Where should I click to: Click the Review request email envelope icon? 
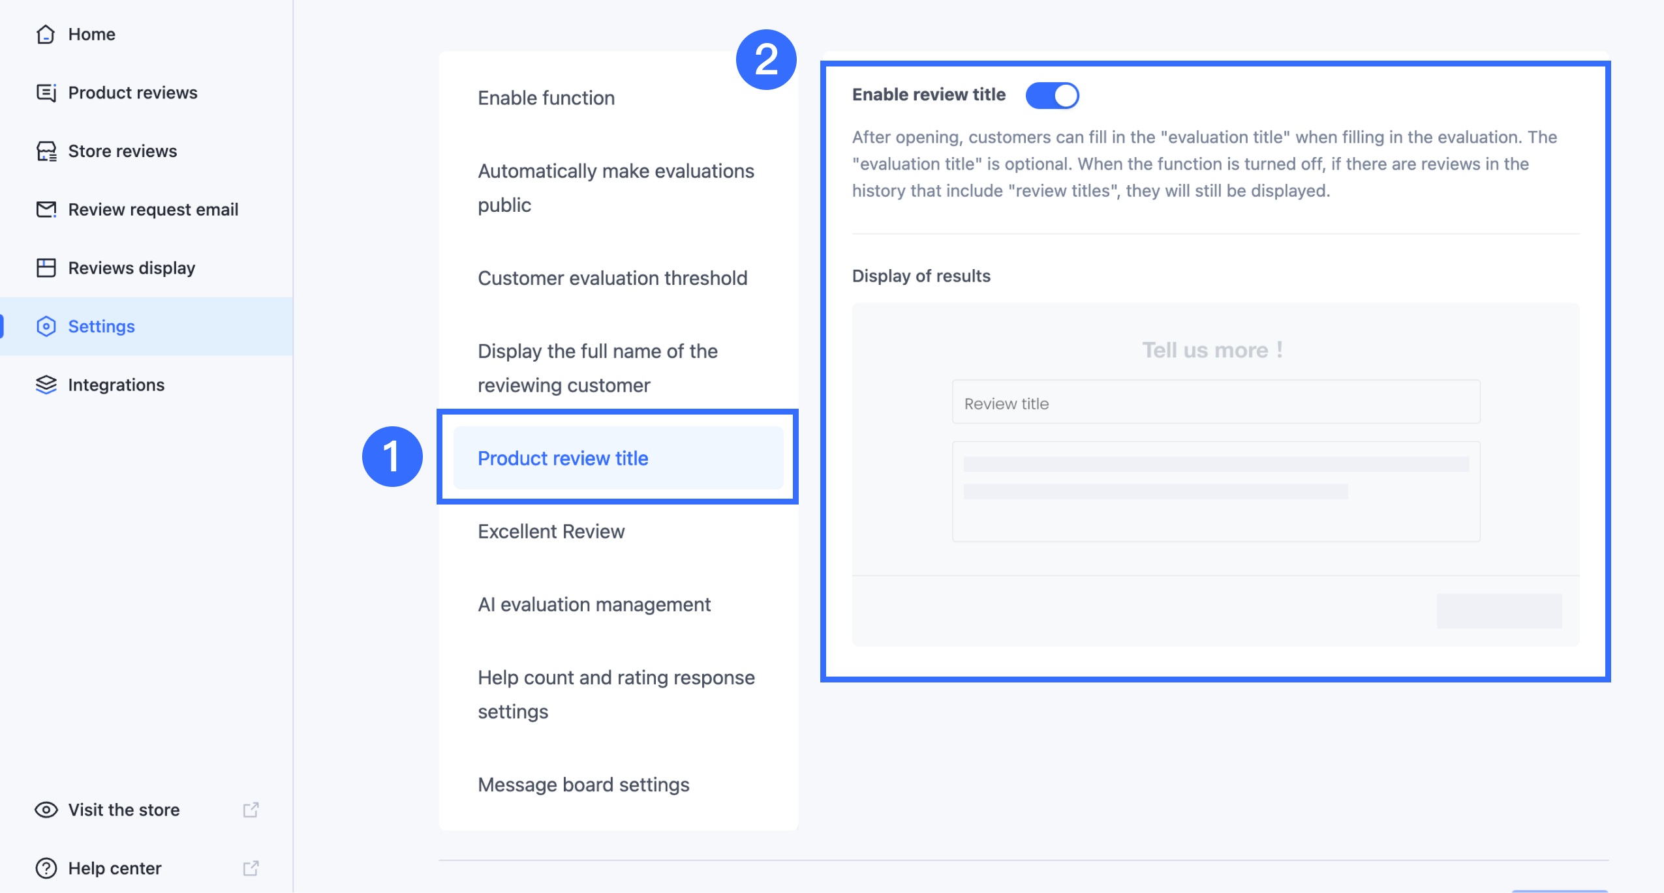(46, 209)
